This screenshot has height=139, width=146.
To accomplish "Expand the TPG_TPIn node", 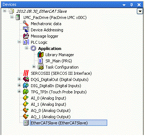I will coord(19,91).
